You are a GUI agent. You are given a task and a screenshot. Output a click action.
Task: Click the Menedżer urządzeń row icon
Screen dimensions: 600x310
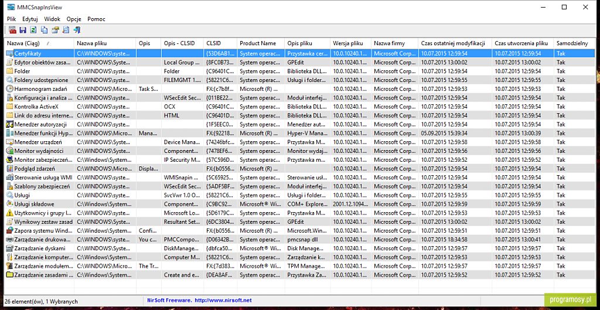9,142
